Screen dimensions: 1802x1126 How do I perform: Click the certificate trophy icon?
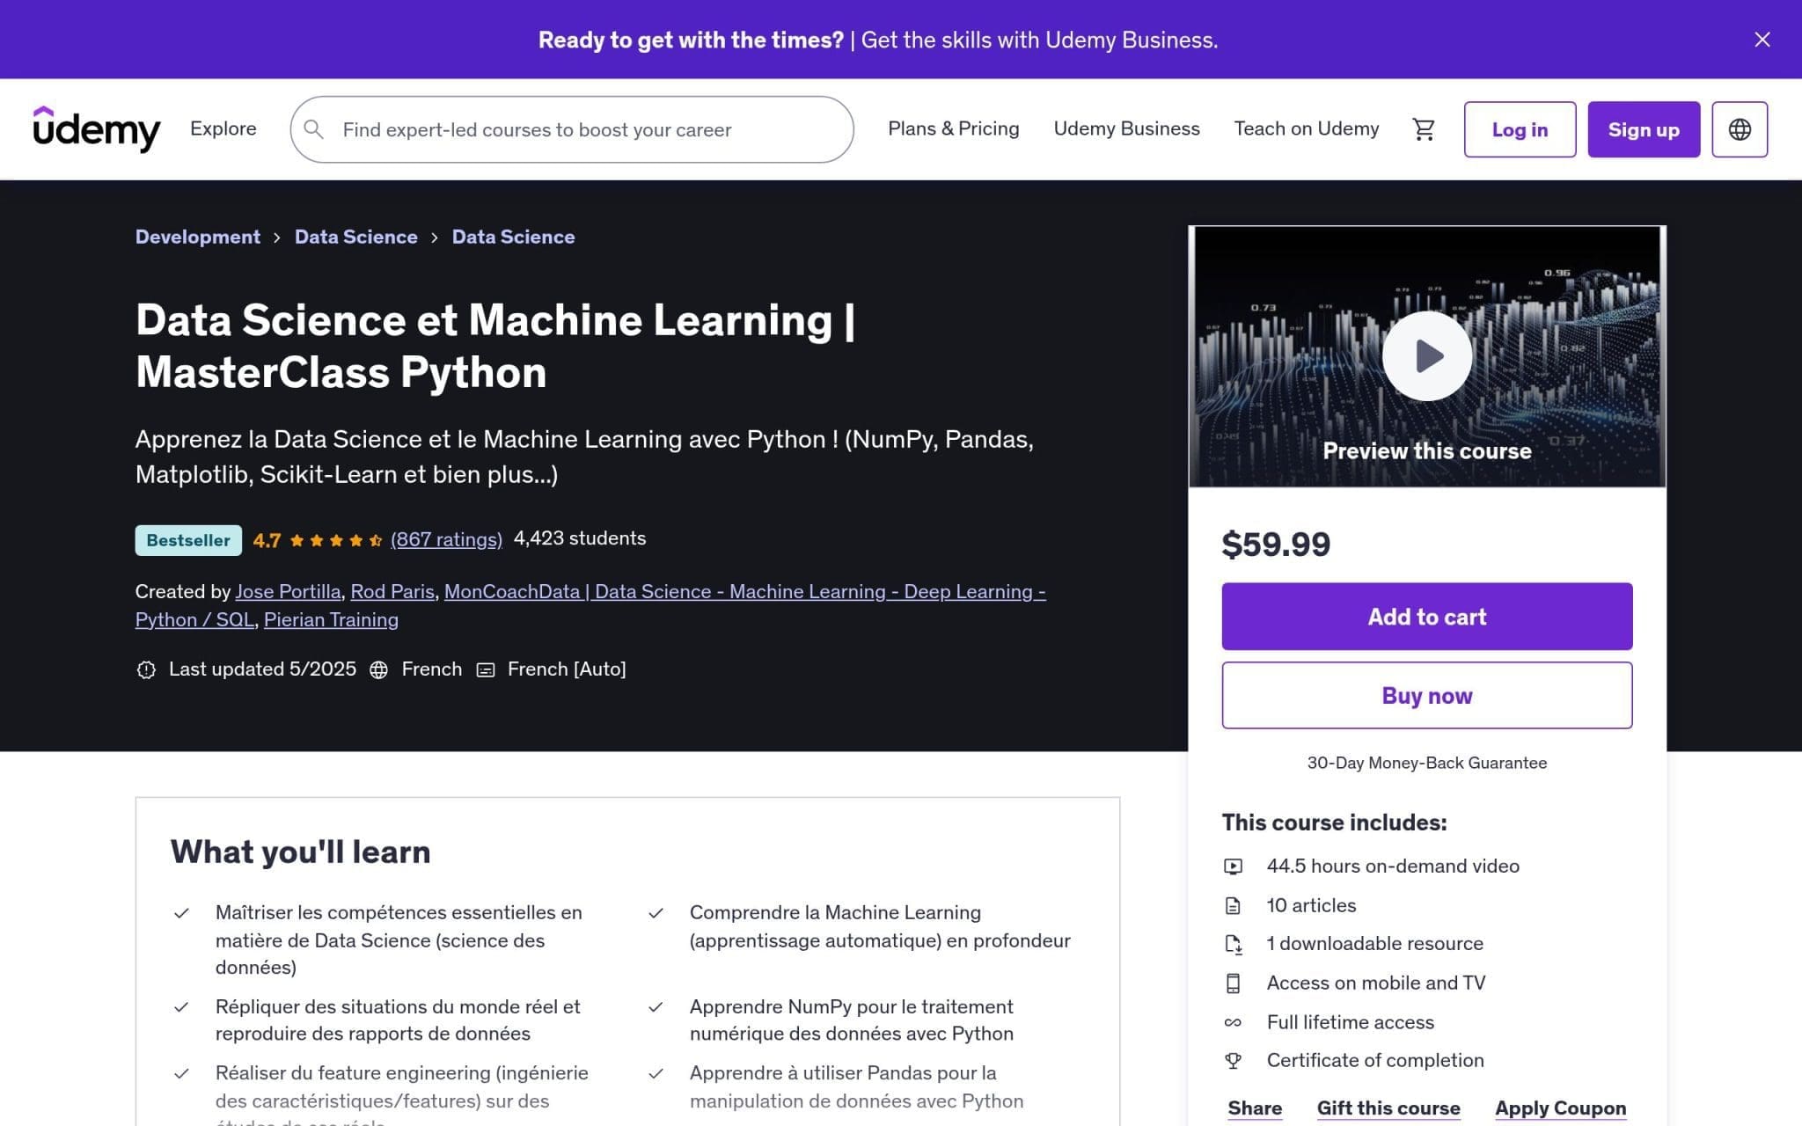coord(1233,1061)
